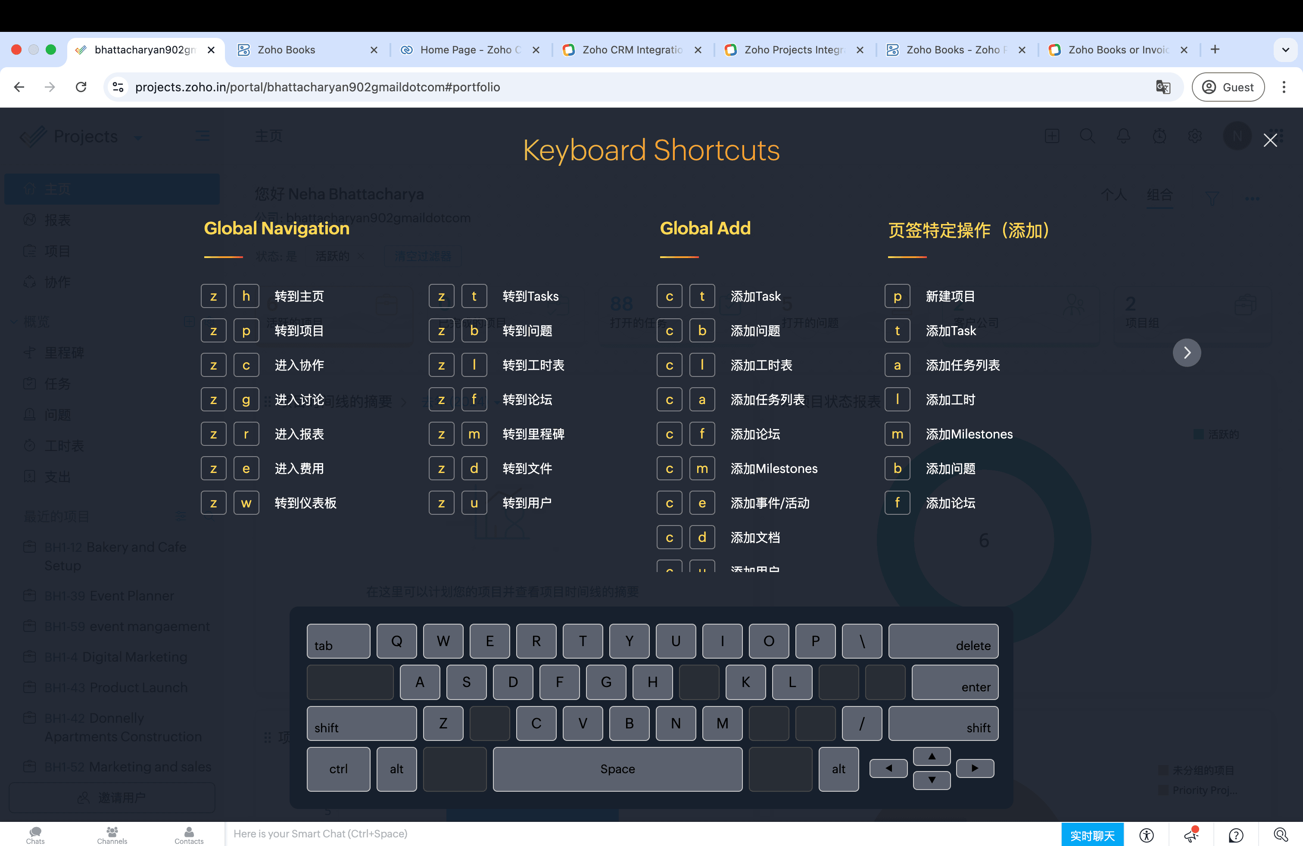Click the 实时聊天 live chat button
1303x846 pixels.
[x=1092, y=835]
